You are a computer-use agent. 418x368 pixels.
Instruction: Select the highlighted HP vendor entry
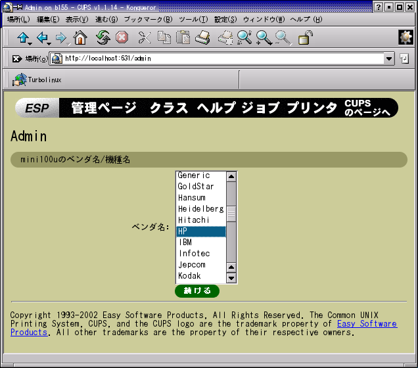pyautogui.click(x=201, y=231)
